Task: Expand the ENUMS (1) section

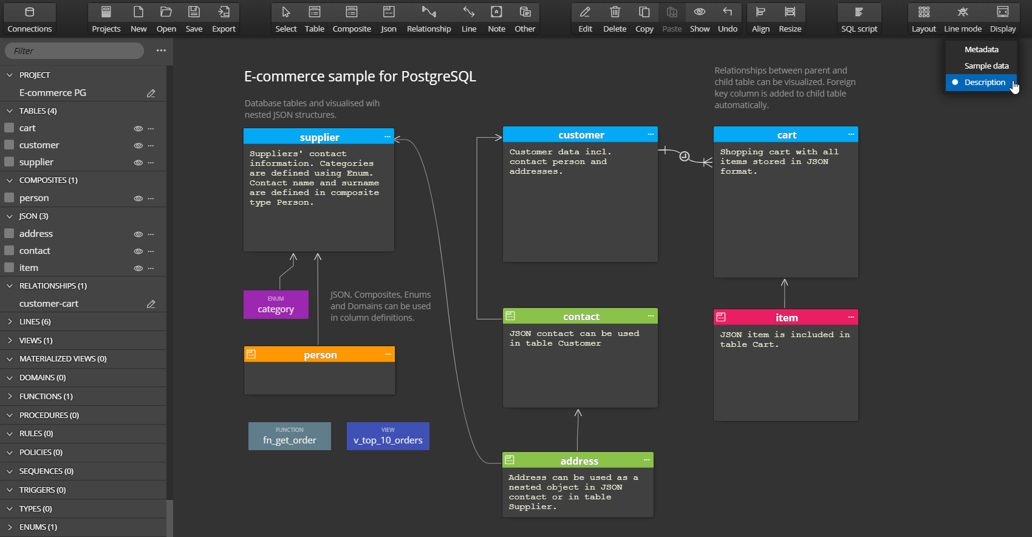Action: (10, 527)
